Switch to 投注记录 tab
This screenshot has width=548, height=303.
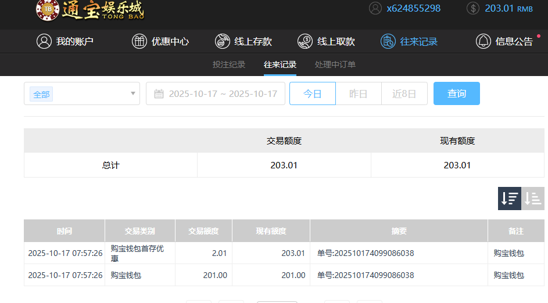229,64
